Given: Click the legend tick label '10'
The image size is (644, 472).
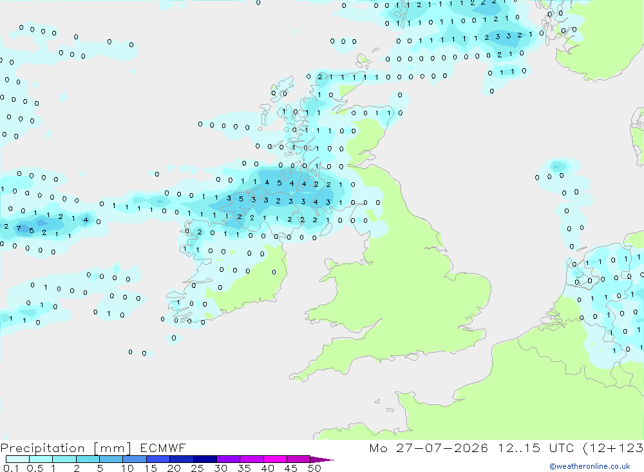Looking at the screenshot, I should pos(127,468).
